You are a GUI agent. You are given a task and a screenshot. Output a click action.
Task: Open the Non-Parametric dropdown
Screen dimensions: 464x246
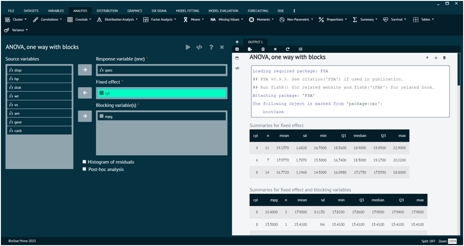[296, 19]
